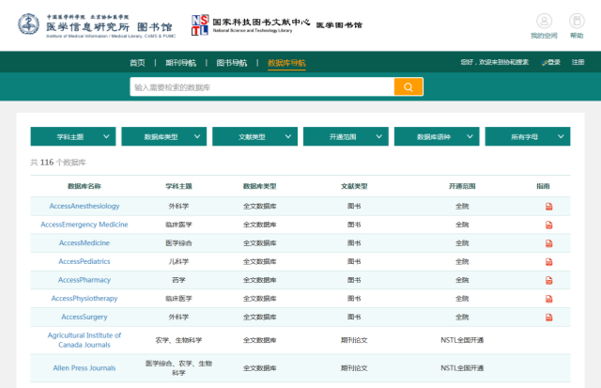Viewport: 601px width, 388px height.
Task: Go to the 首页 navigation tab
Action: (x=137, y=63)
